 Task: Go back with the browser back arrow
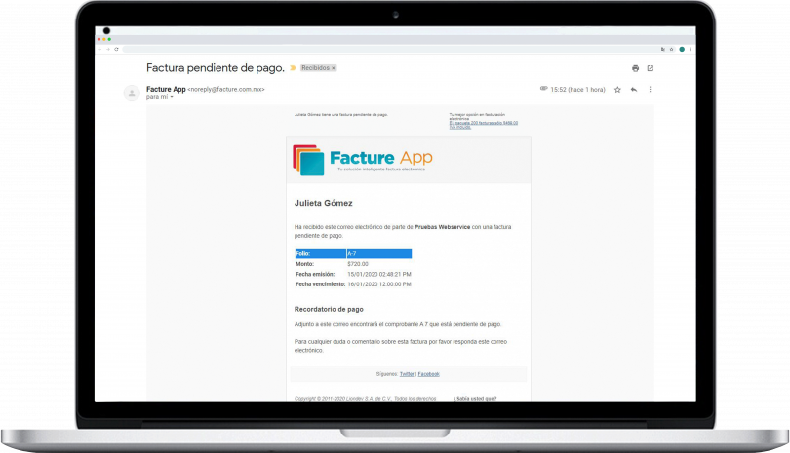[99, 49]
